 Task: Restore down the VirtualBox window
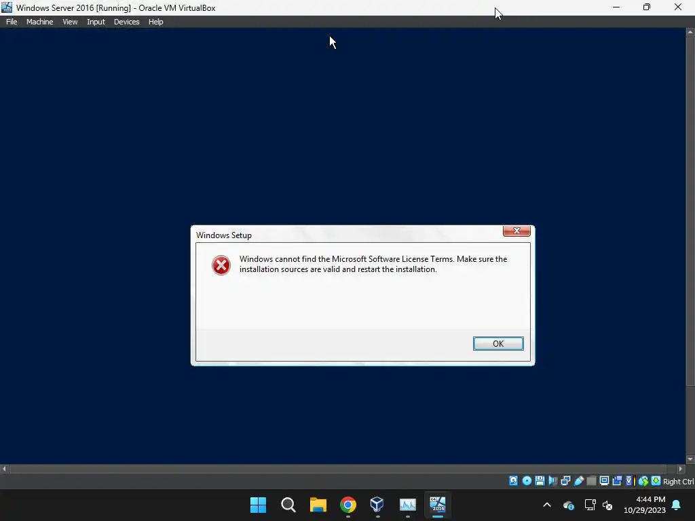(647, 7)
